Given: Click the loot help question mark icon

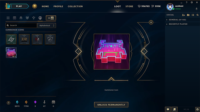Looking at the screenshot, I should point(8,103).
